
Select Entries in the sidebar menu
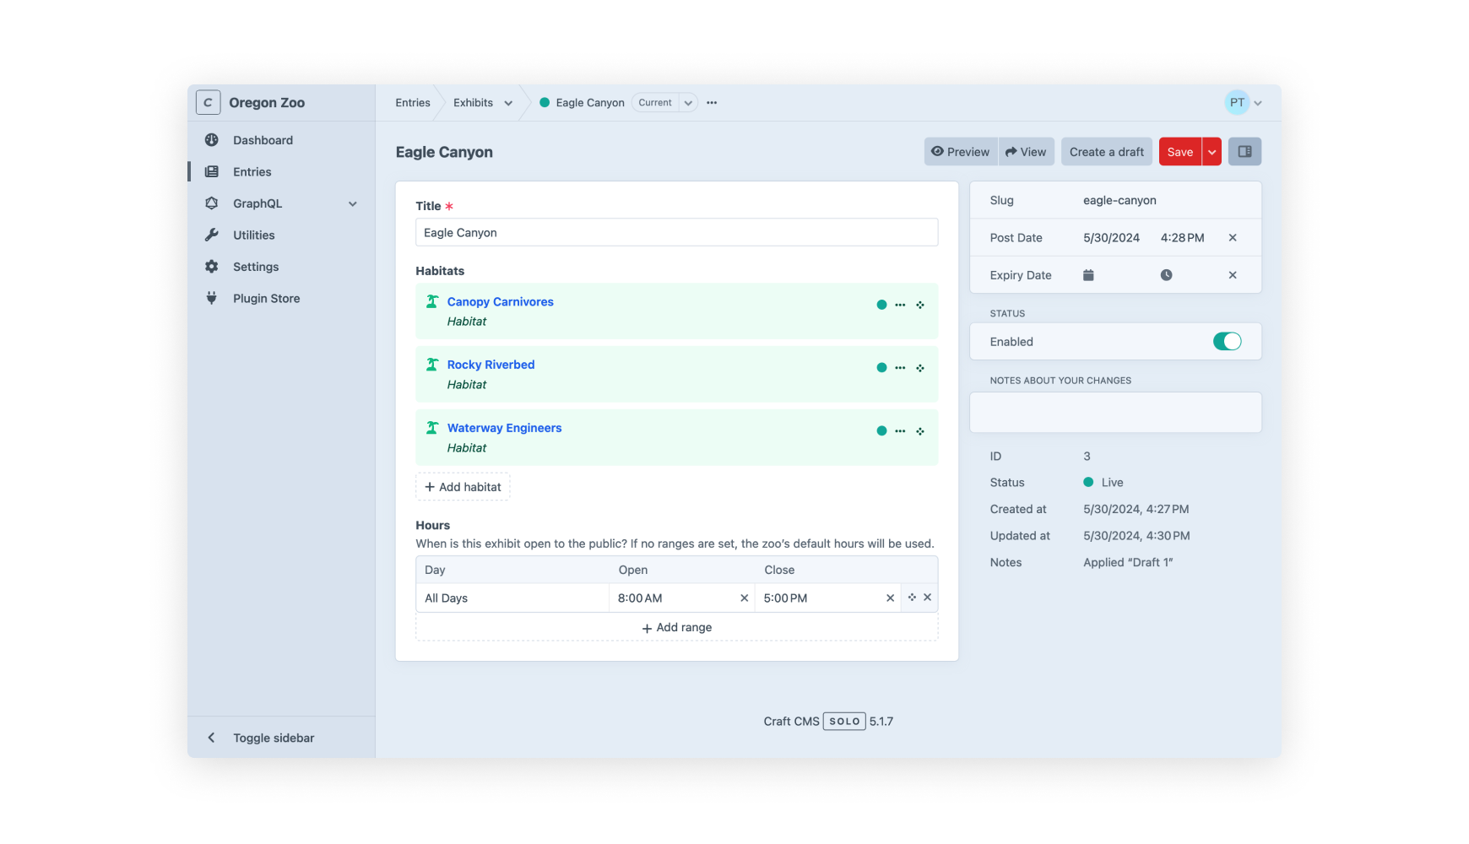[251, 171]
